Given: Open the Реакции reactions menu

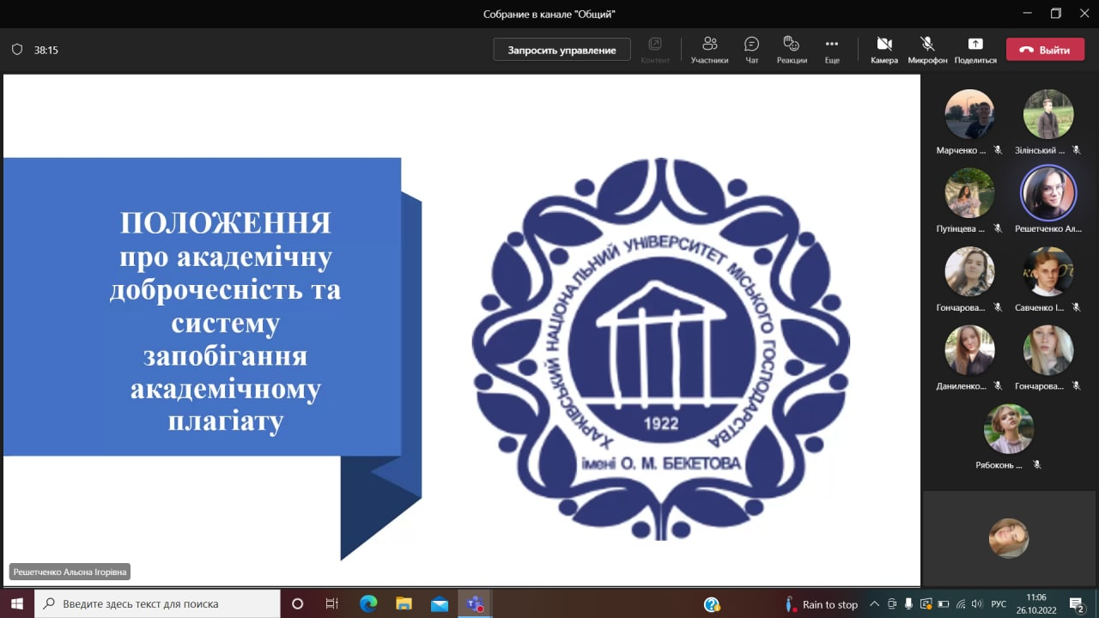Looking at the screenshot, I should [x=792, y=50].
